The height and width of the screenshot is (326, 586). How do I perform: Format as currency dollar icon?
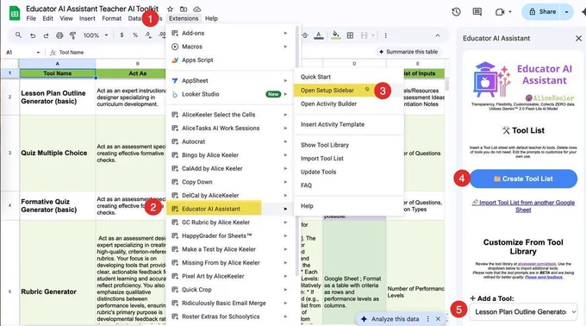(122, 35)
